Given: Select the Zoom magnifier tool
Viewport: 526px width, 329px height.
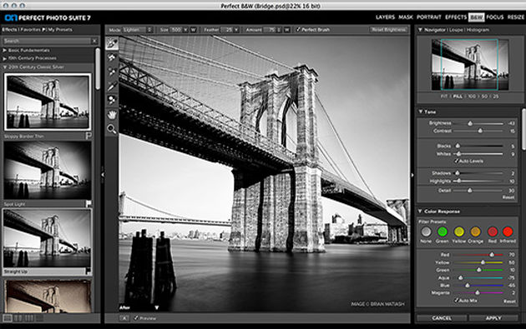Looking at the screenshot, I should pyautogui.click(x=112, y=129).
